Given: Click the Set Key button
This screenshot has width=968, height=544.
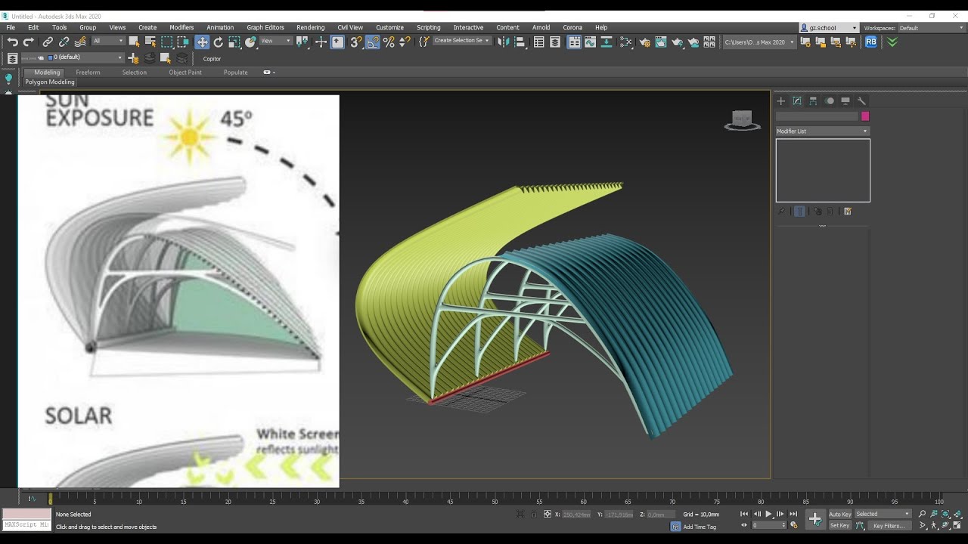Looking at the screenshot, I should (x=840, y=525).
